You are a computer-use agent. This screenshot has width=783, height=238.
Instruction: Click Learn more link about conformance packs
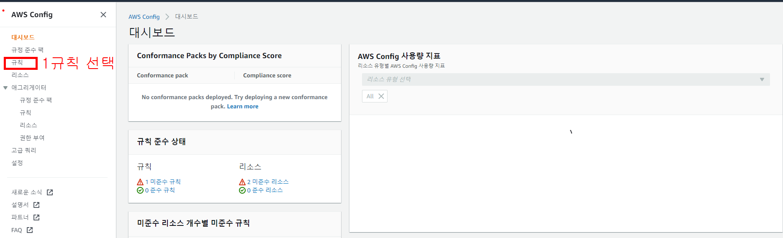243,106
